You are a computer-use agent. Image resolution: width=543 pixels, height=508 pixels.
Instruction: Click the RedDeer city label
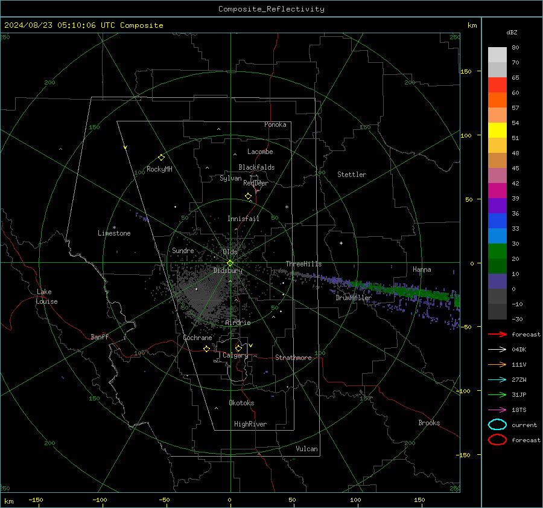[256, 183]
